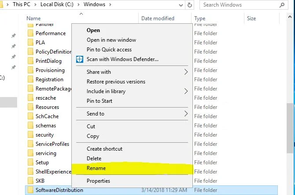Click the Resources folder name
Image resolution: width=295 pixels, height=195 pixels.
click(47, 107)
